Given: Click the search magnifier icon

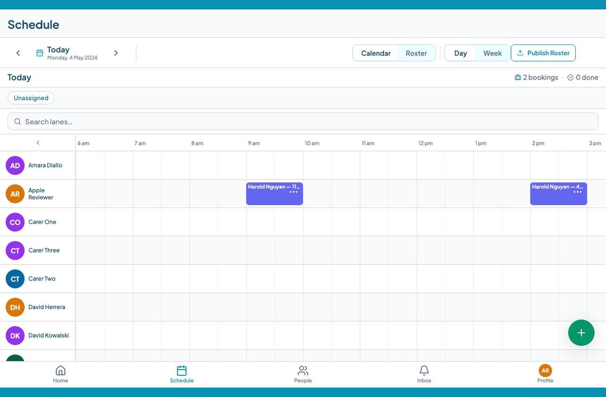Looking at the screenshot, I should (17, 122).
